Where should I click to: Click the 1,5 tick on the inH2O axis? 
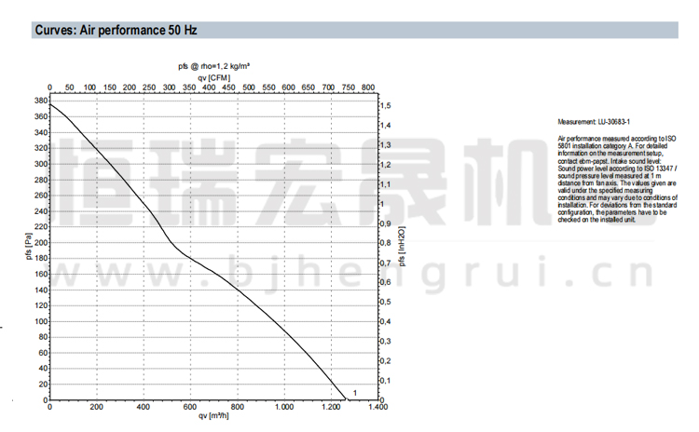(386, 105)
